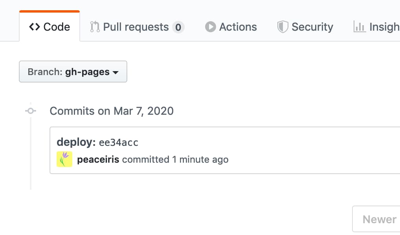Click the Pull requests merge icon
Screen dimensions: 400x235
[x=95, y=27]
